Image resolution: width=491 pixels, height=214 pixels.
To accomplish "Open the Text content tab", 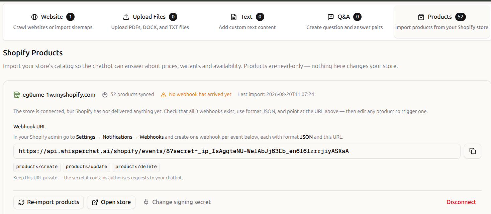I will coord(247,22).
